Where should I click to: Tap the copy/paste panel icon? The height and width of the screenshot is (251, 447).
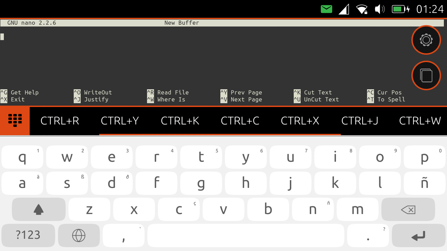click(x=426, y=75)
